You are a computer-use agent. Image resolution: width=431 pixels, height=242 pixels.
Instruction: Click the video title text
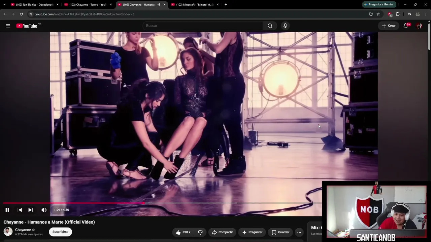[x=49, y=222]
